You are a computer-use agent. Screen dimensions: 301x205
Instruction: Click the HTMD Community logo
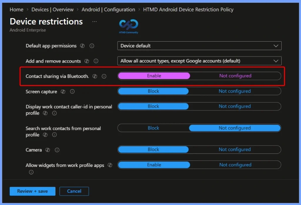pyautogui.click(x=129, y=26)
